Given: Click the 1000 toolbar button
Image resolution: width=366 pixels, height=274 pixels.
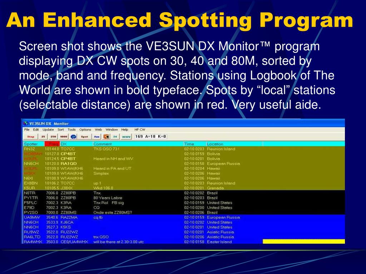Looking at the screenshot, I should tap(64, 137).
